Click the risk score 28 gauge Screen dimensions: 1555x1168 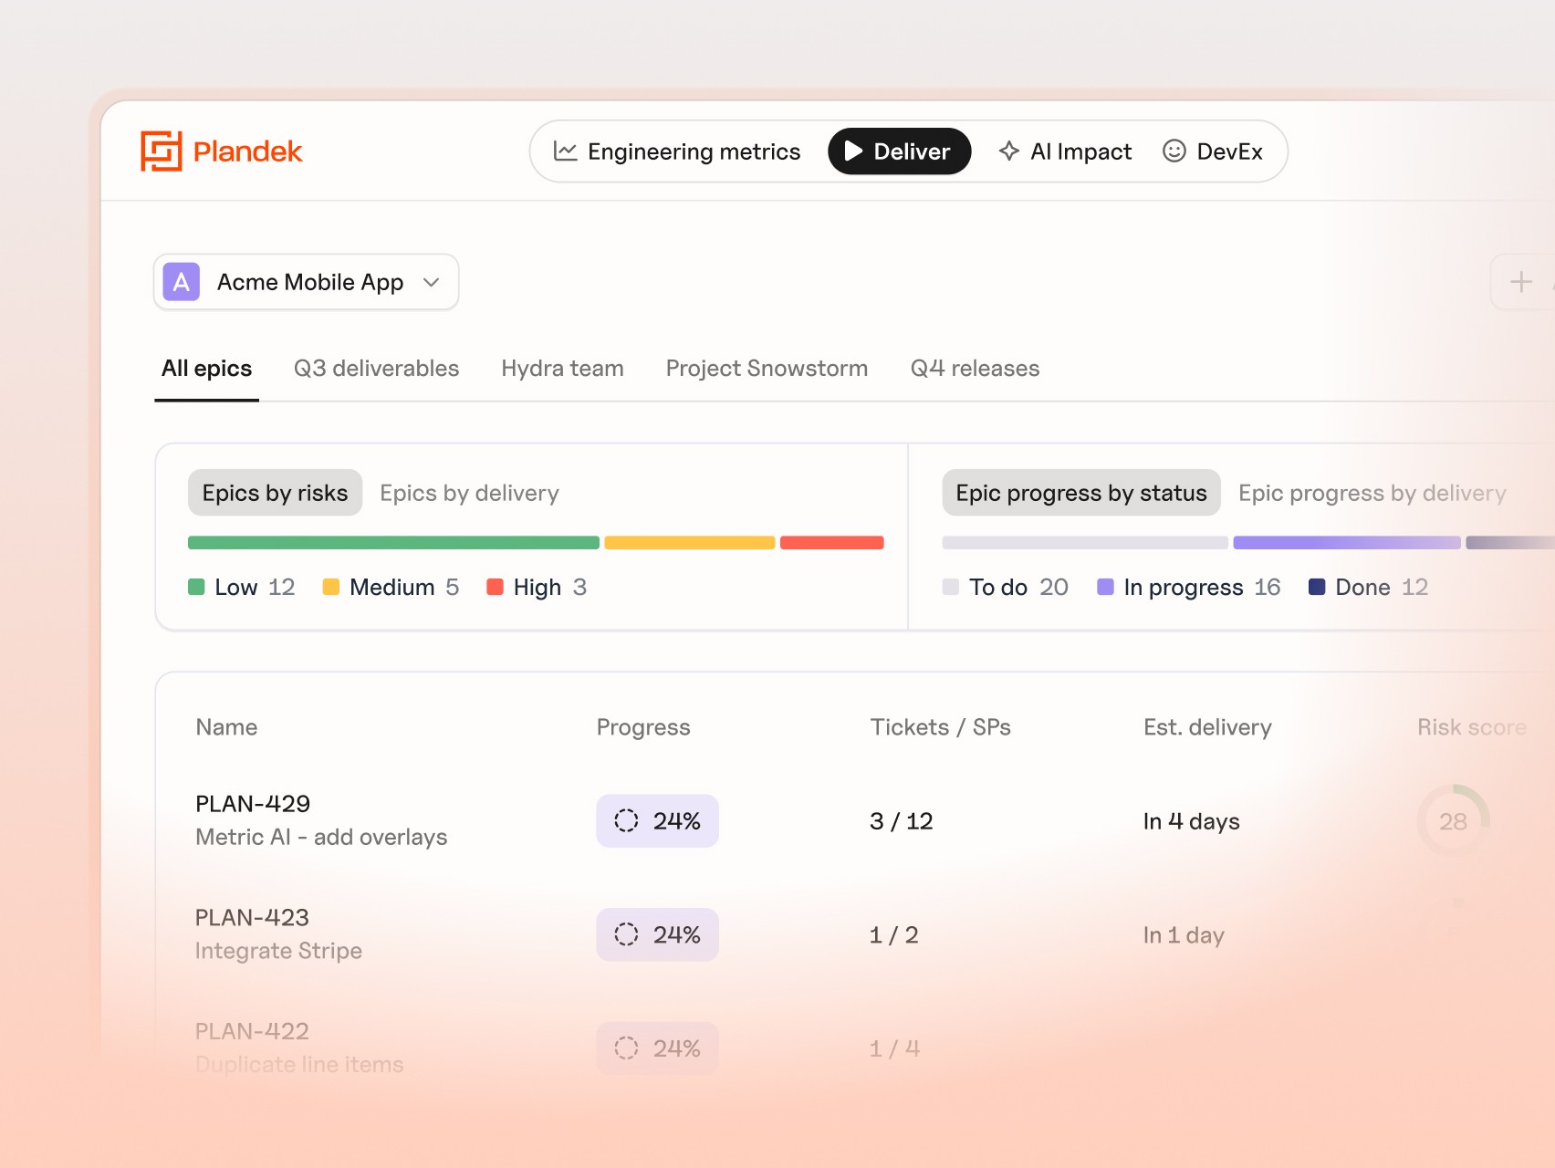pos(1453,820)
